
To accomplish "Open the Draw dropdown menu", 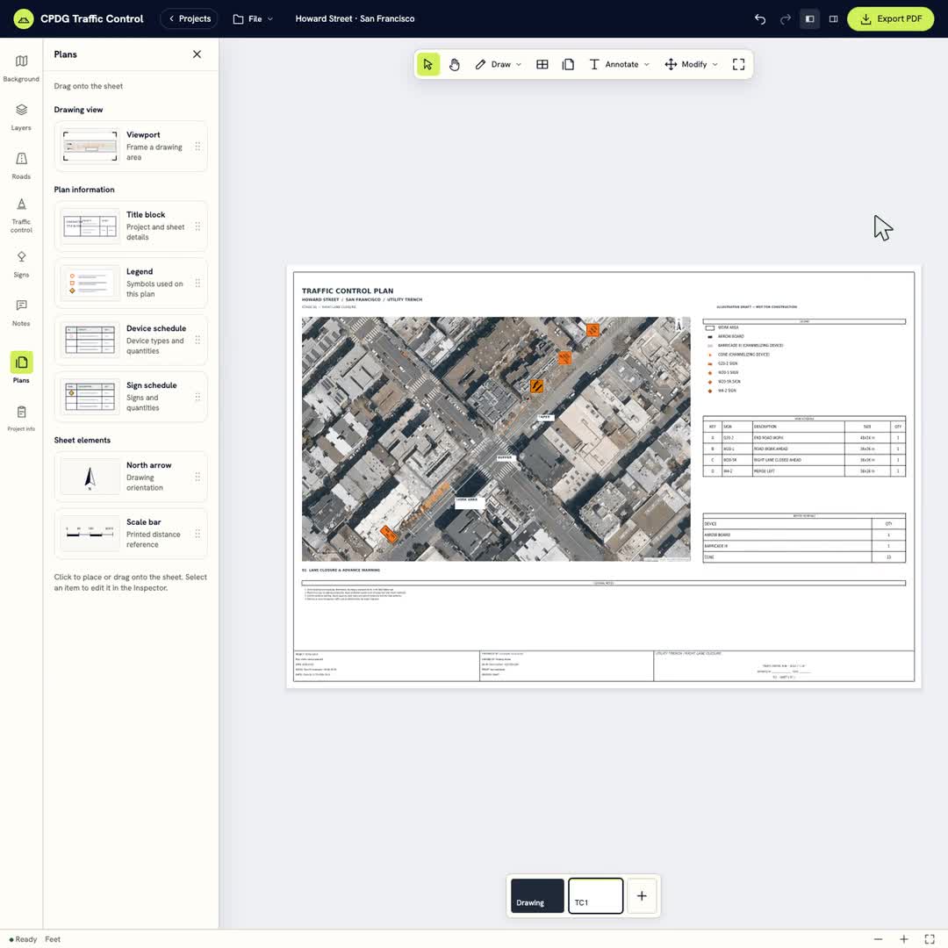I will [x=499, y=65].
